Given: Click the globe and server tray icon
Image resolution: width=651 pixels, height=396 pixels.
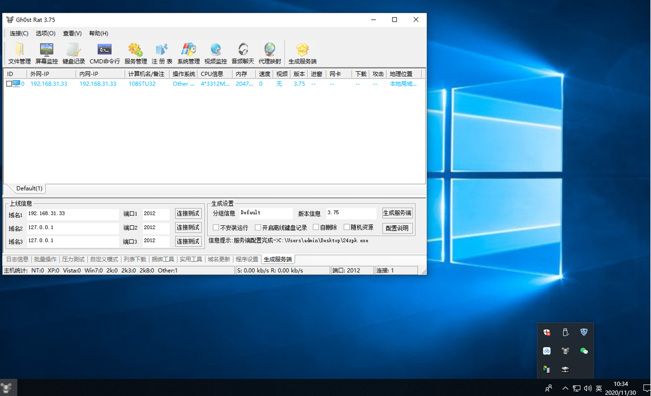Looking at the screenshot, I should click(x=547, y=369).
